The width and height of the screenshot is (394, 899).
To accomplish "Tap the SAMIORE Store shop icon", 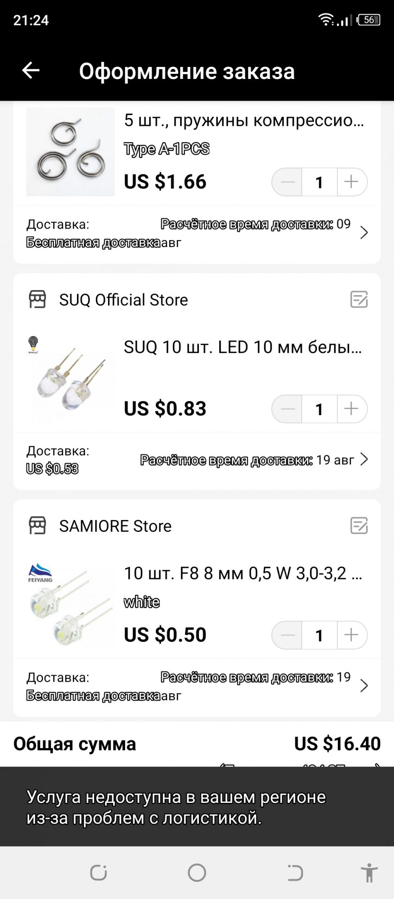I will pyautogui.click(x=38, y=526).
